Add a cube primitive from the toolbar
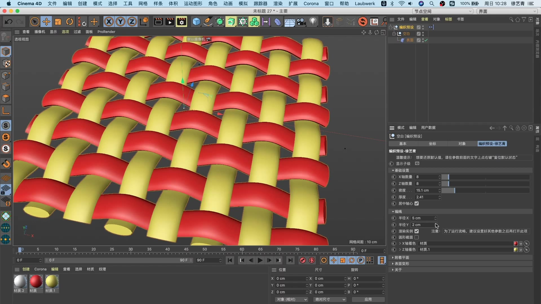 tap(196, 22)
